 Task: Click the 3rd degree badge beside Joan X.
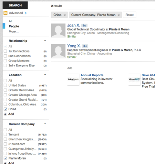coord(84,26)
